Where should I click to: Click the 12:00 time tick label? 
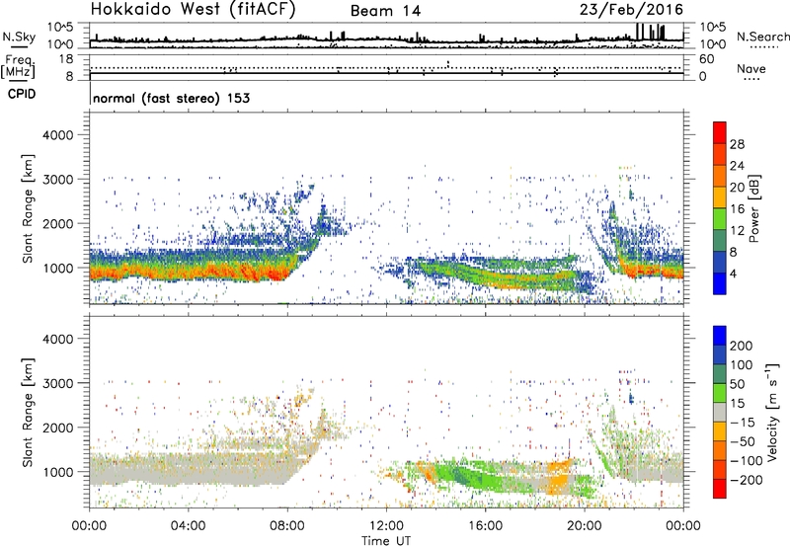pos(386,526)
